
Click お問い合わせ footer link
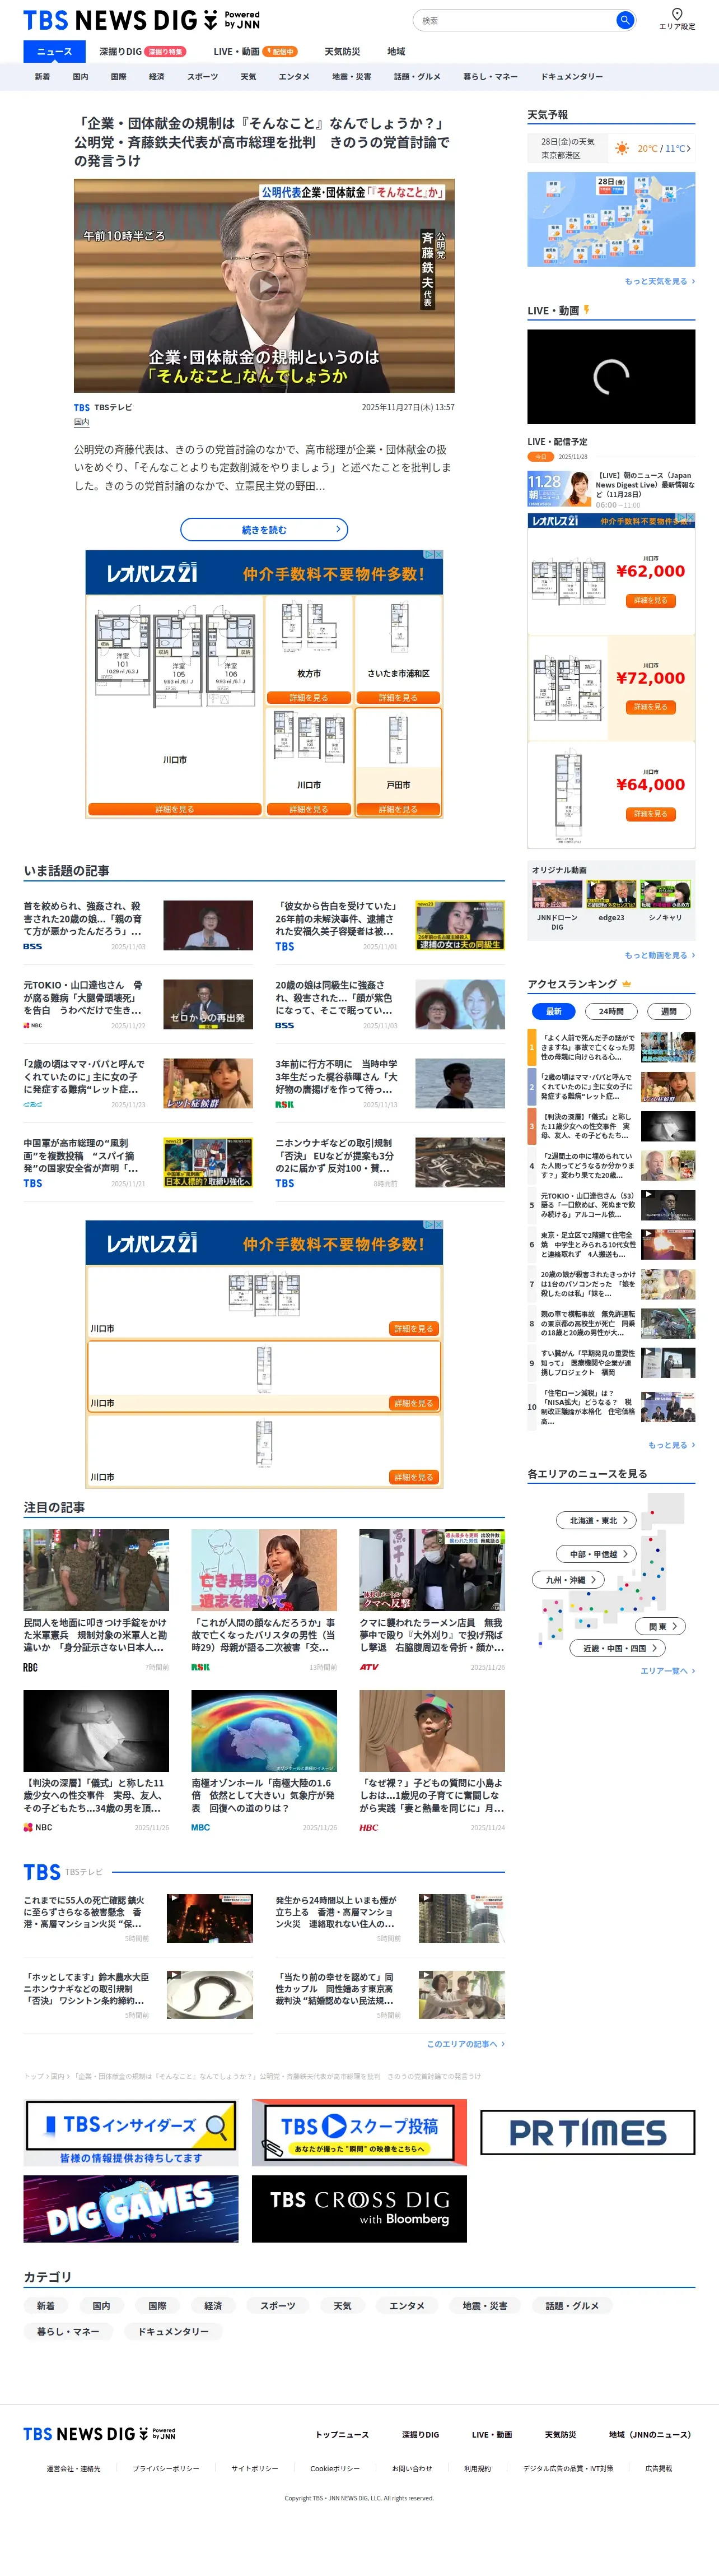412,2468
